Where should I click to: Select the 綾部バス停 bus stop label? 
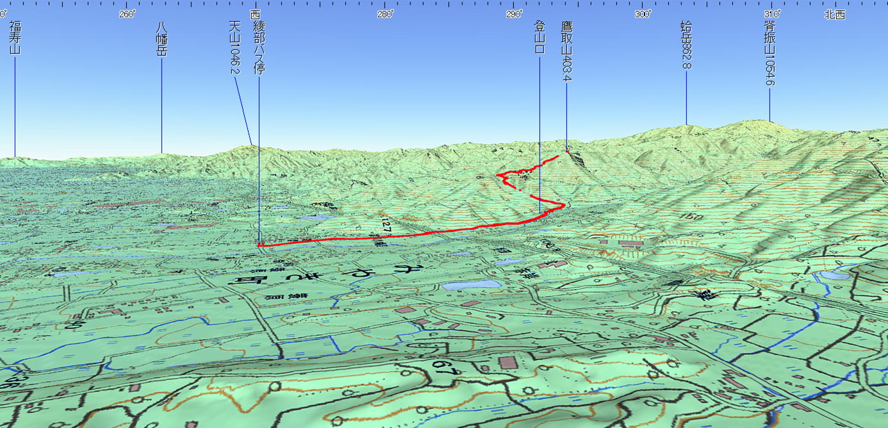click(259, 47)
